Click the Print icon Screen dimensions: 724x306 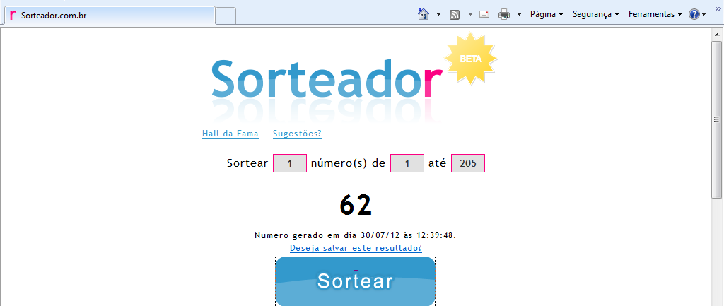(503, 15)
